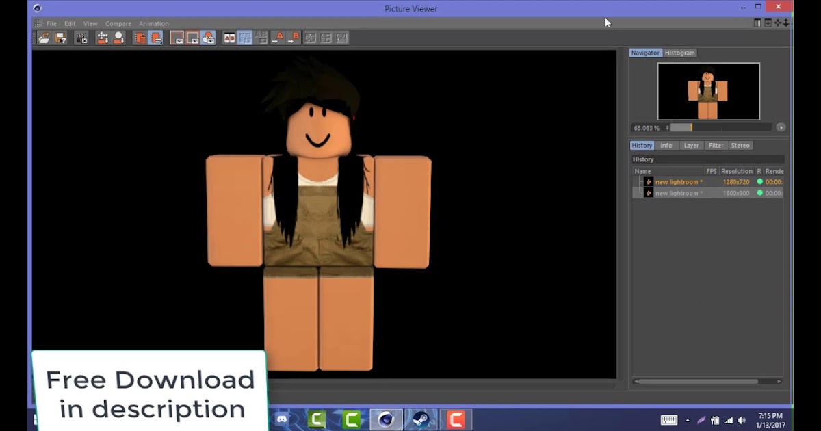Click the new panel plus icon at top right
The image size is (821, 431).
pos(768,23)
